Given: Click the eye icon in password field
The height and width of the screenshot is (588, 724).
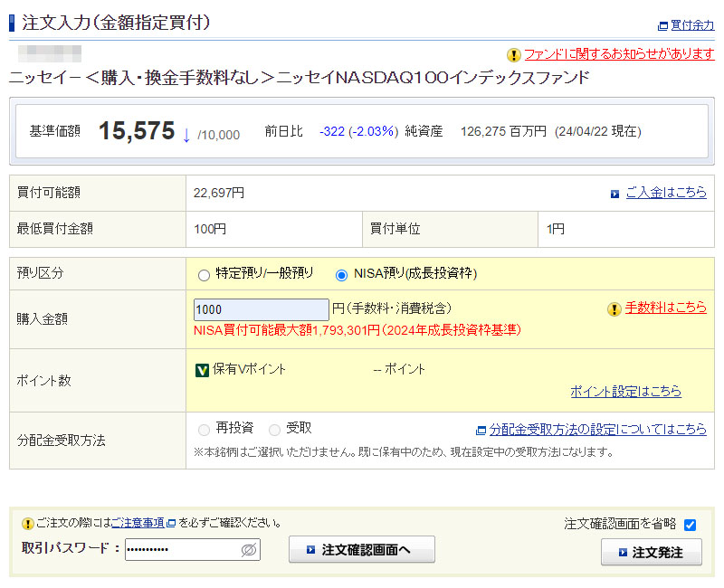Looking at the screenshot, I should coord(249,550).
